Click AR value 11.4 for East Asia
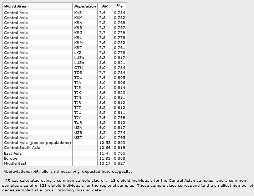This screenshot has width=254, height=196. pos(103,154)
